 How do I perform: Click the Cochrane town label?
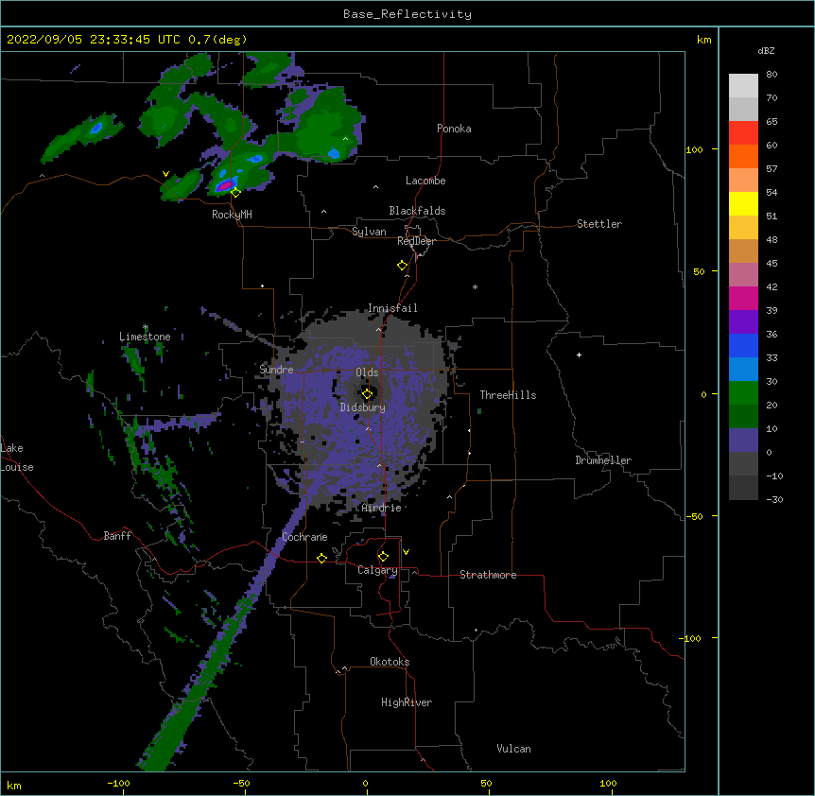tap(304, 537)
